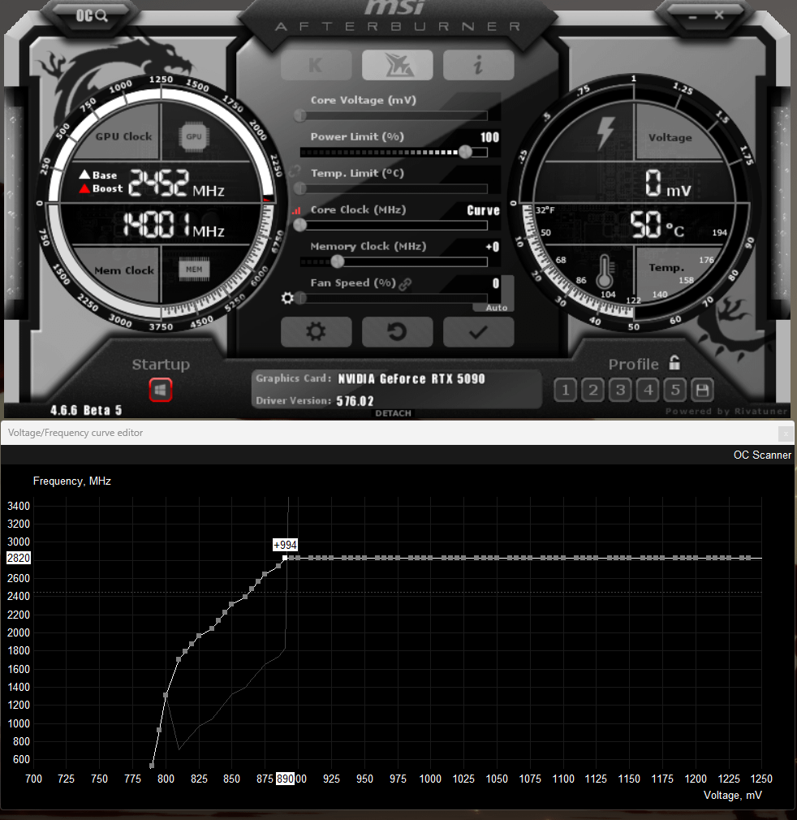797x820 pixels.
Task: Save profile with the floppy disk icon
Action: [702, 390]
